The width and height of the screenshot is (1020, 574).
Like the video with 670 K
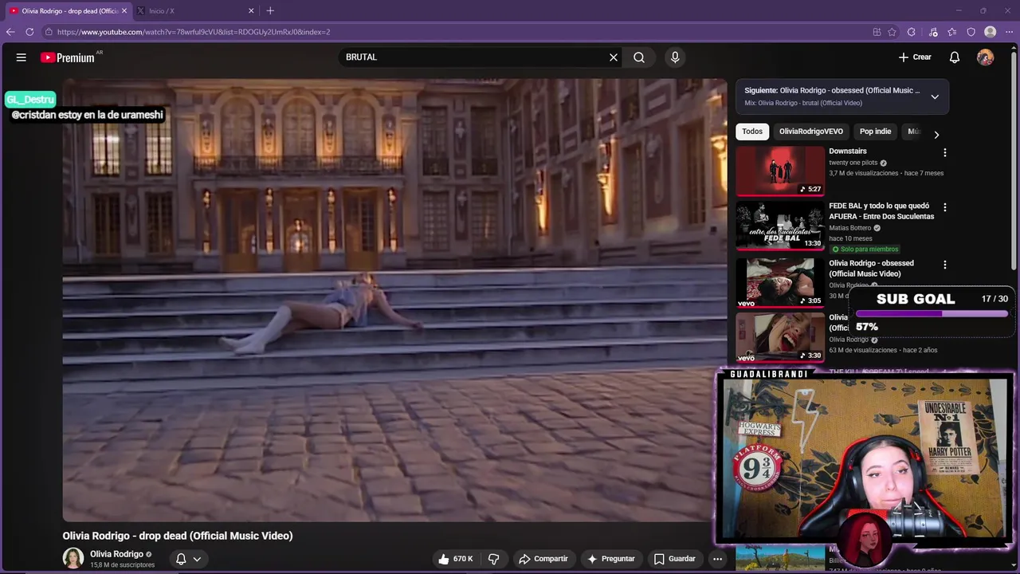(x=456, y=559)
